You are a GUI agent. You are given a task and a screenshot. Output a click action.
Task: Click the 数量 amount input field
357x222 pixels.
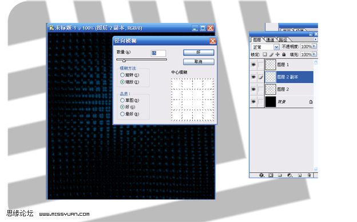(158, 53)
